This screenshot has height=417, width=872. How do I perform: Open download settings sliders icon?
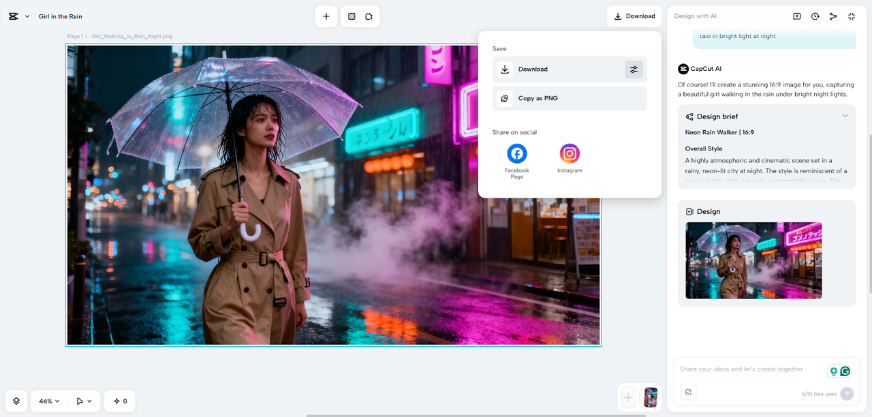[634, 69]
